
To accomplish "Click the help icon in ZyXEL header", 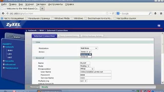I will click(159, 26).
